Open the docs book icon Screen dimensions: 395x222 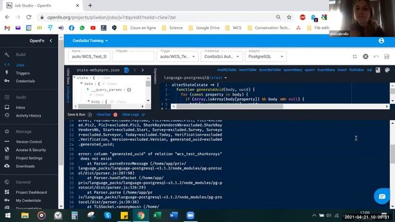coord(378,70)
